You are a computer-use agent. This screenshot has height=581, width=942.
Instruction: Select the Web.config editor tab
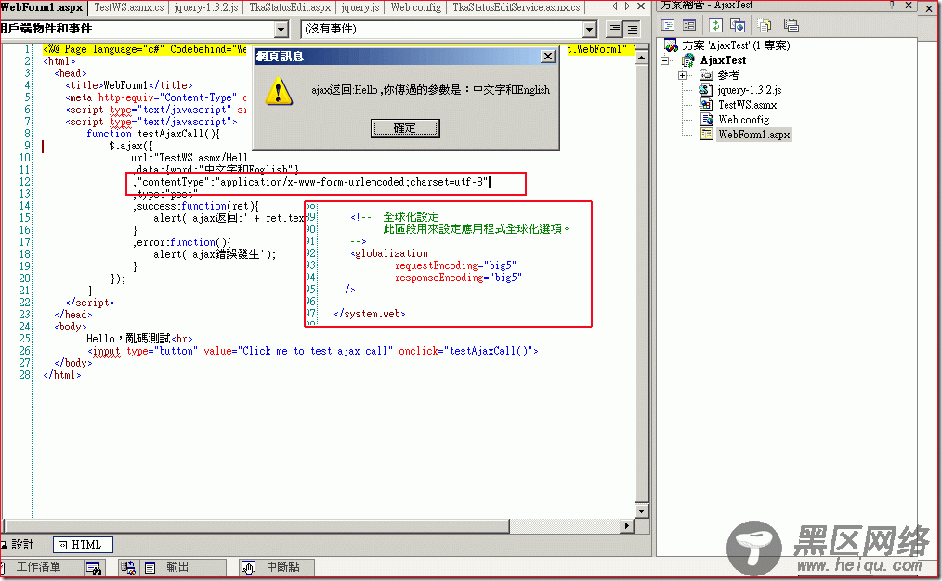[x=416, y=7]
